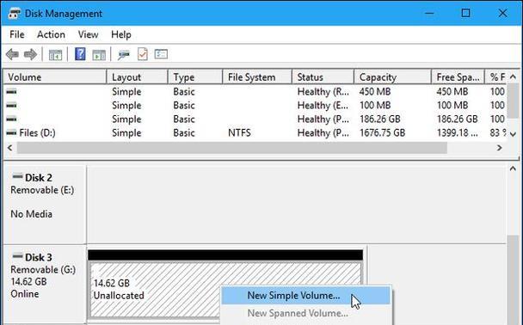Select the 14.62 GB Unallocated partition
Screen dimensions: 523x325
coord(225,290)
